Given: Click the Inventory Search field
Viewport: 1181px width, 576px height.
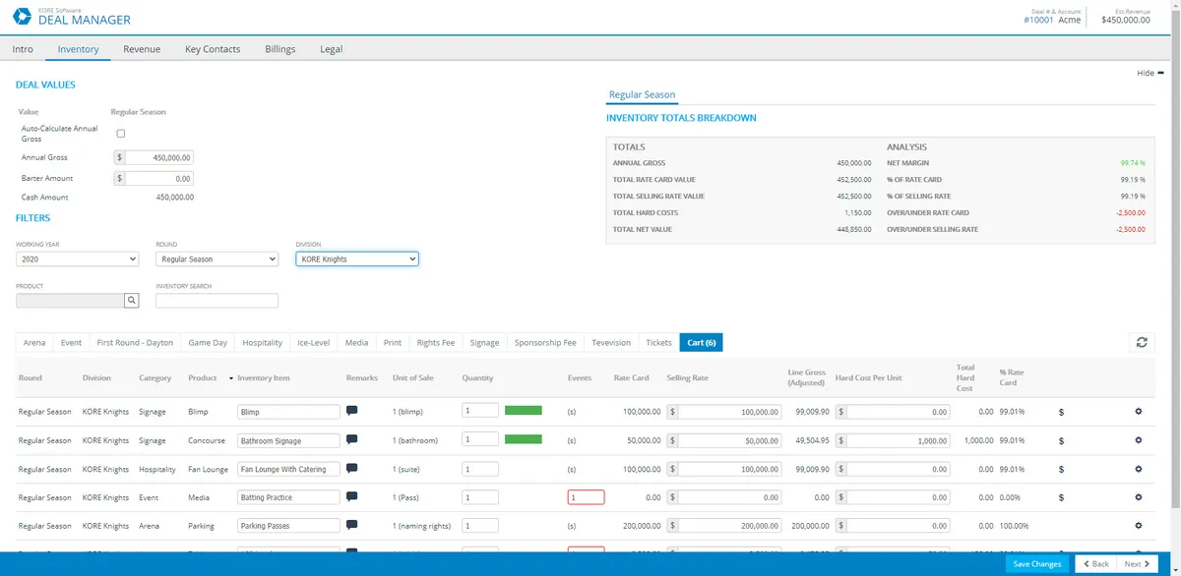Looking at the screenshot, I should point(217,301).
